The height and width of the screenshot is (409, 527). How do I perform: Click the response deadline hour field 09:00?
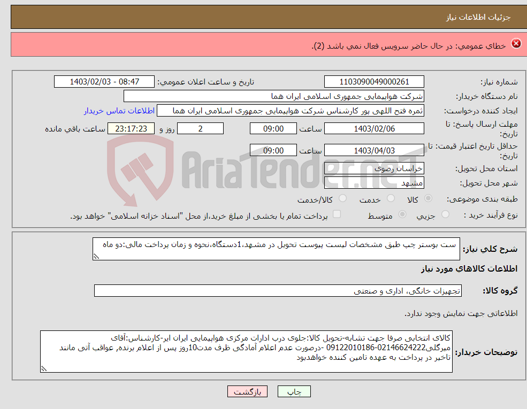click(273, 129)
